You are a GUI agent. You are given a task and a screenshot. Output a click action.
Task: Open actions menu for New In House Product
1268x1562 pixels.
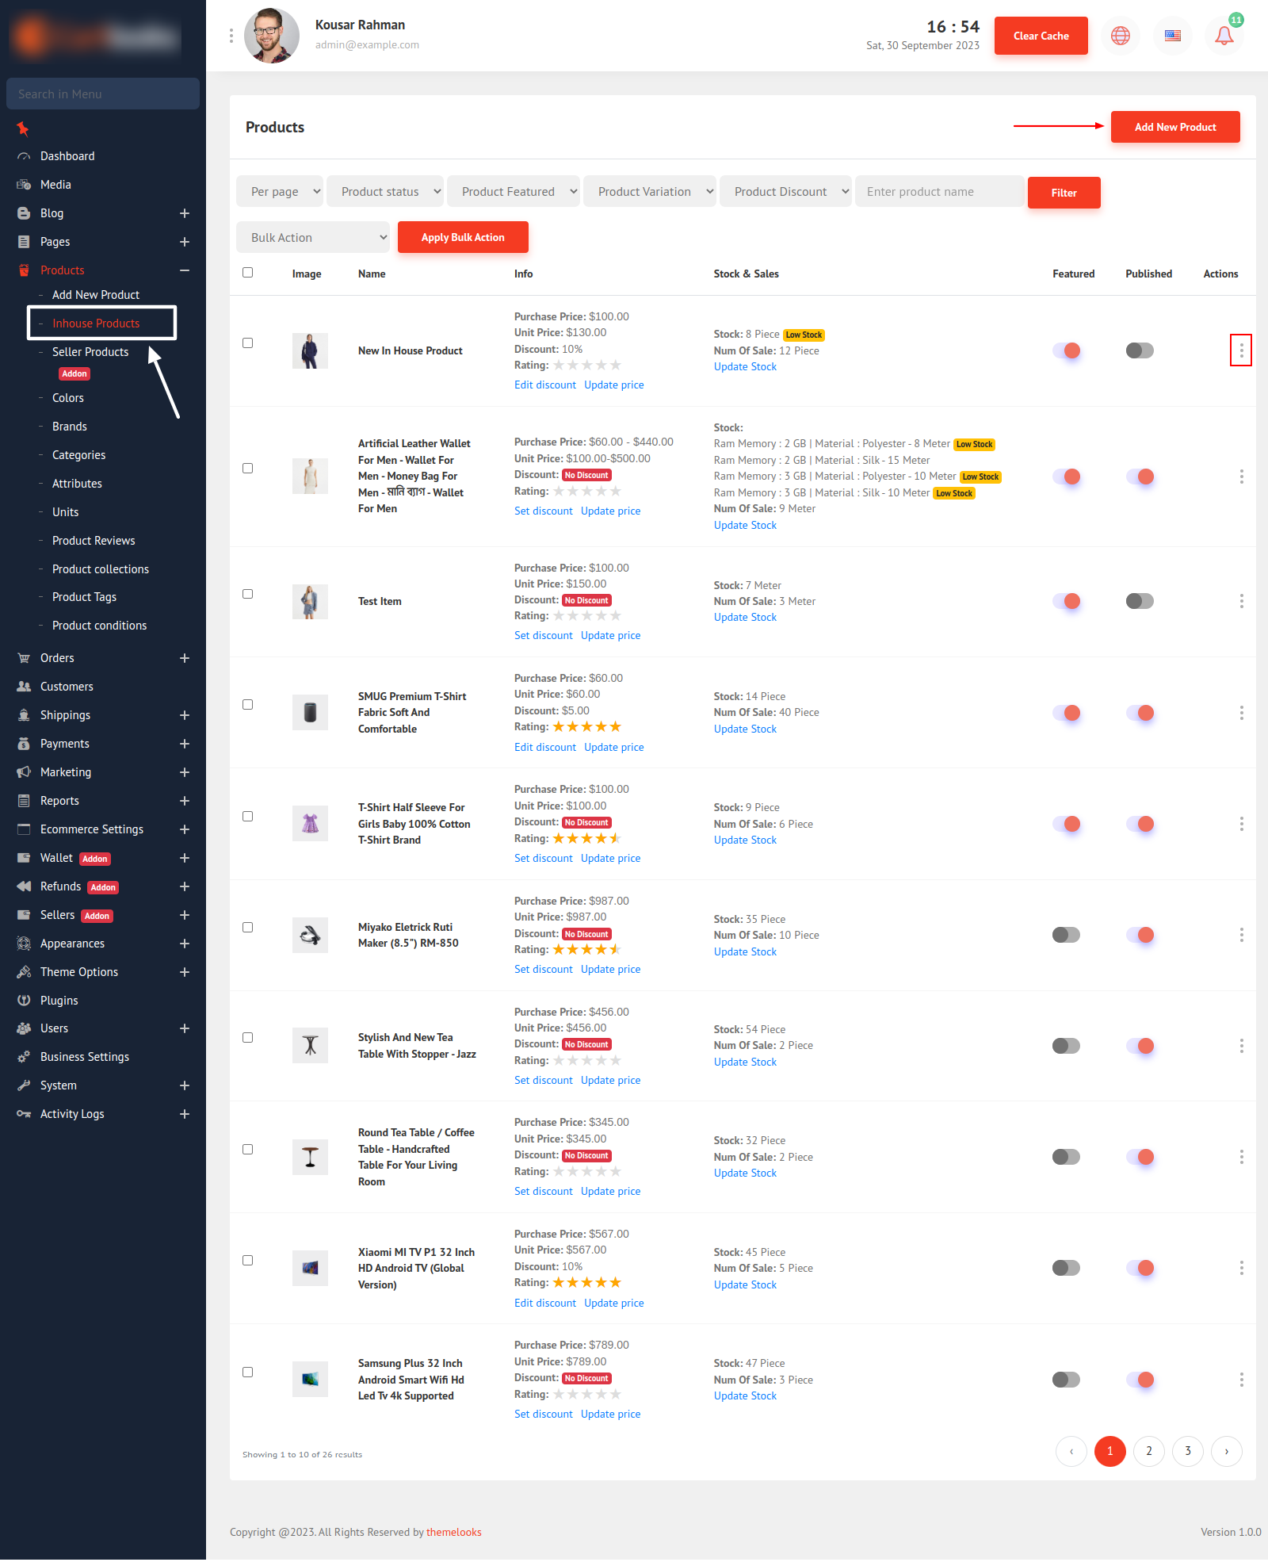1240,350
